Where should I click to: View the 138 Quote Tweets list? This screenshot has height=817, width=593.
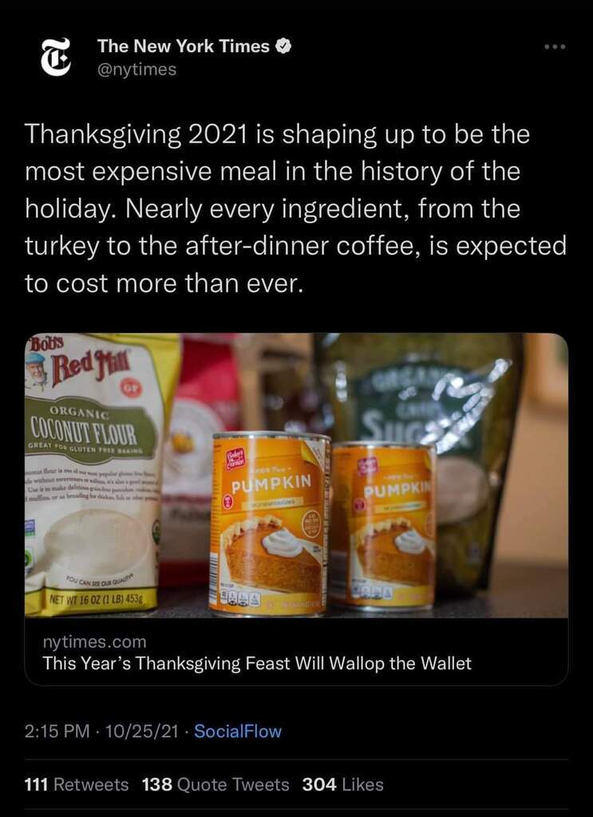[215, 784]
